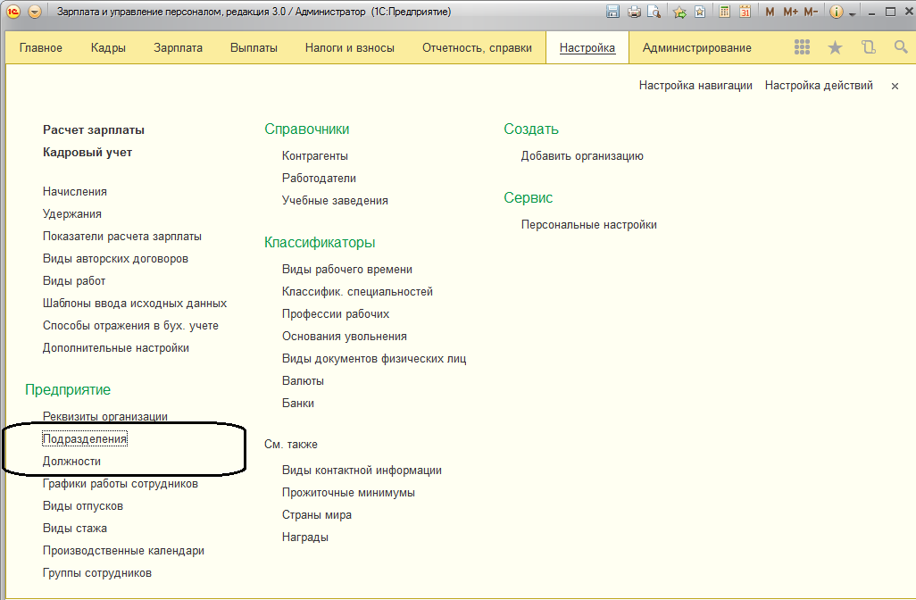Screen dimensions: 916x600
Task: Open Работодатели directory
Action: click(x=319, y=179)
